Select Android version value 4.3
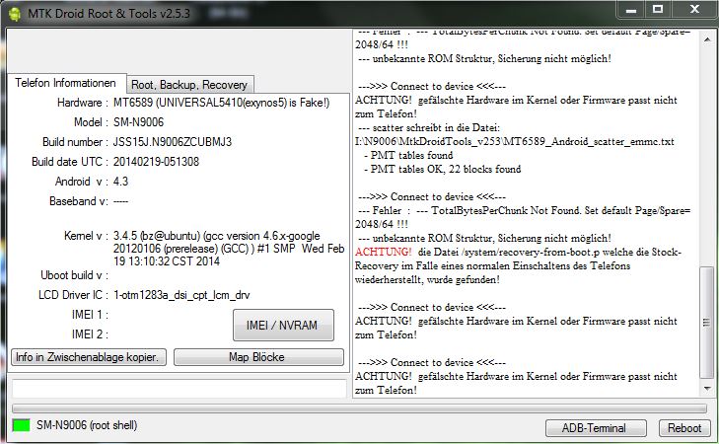The height and width of the screenshot is (444, 719). pos(120,182)
